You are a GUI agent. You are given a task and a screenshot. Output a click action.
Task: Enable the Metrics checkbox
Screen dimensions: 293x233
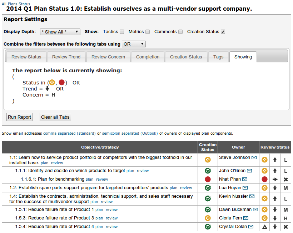tap(148, 32)
